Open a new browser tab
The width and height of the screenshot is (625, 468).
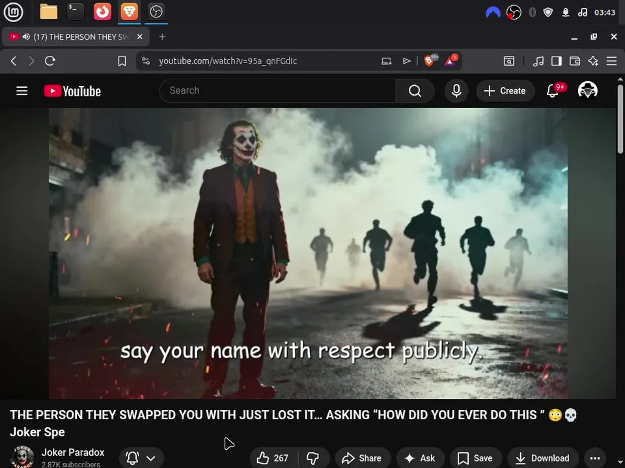(162, 36)
